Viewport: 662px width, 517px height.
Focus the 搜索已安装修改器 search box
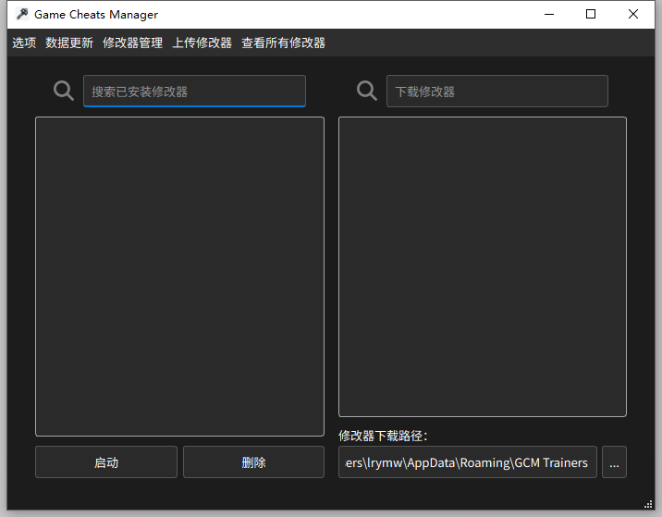click(194, 91)
